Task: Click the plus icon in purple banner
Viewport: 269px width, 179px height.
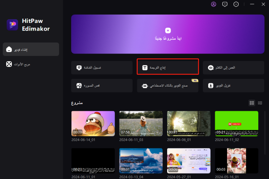Action: 168,31
